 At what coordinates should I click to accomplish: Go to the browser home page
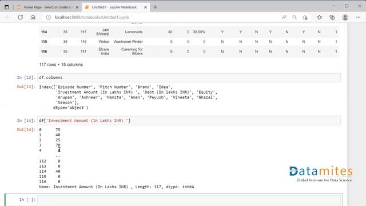coord(33,17)
